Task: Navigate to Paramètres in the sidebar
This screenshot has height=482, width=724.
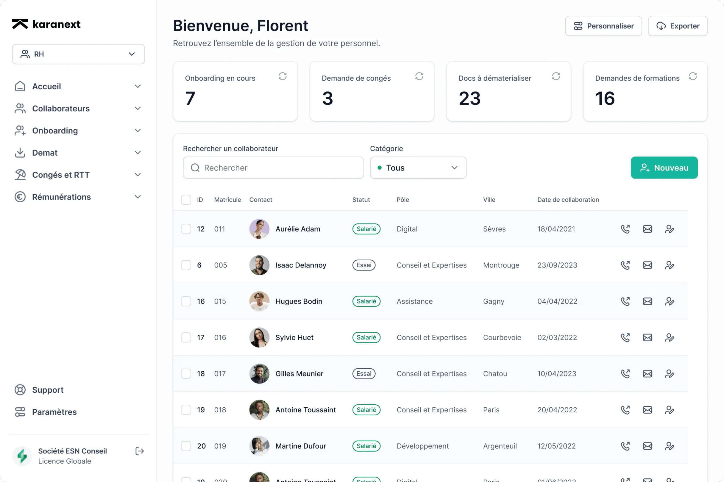Action: click(x=54, y=412)
